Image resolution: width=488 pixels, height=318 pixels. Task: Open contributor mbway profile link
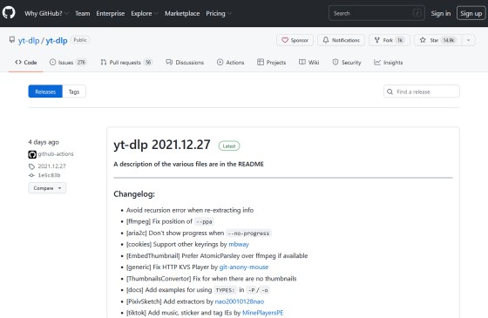(239, 244)
